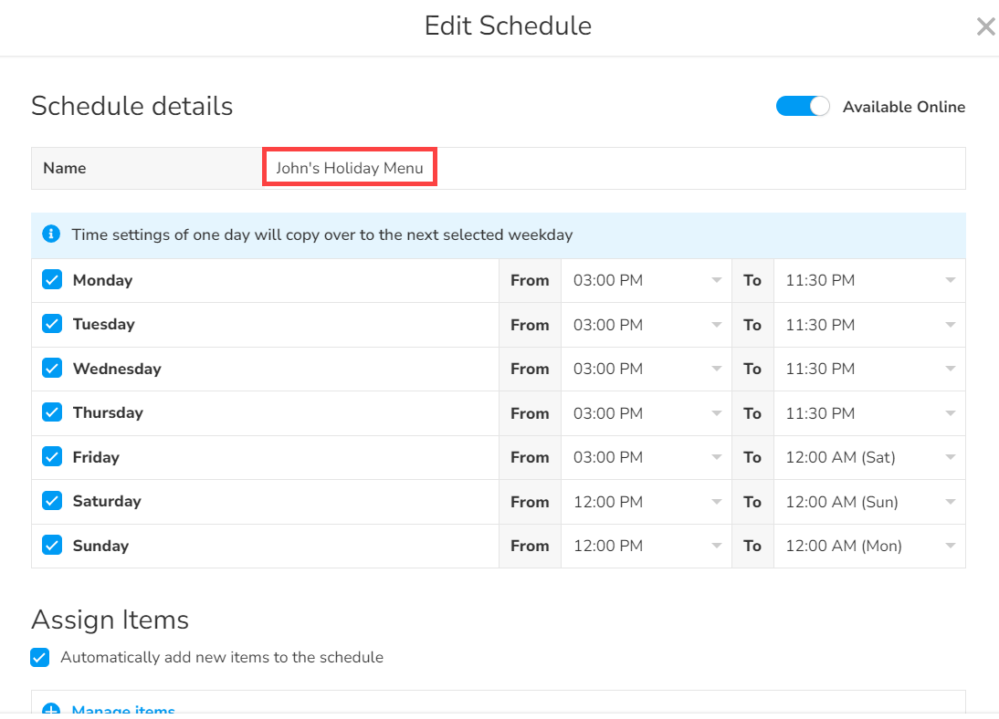Uncheck the Monday checkbox
The height and width of the screenshot is (719, 999).
52,280
